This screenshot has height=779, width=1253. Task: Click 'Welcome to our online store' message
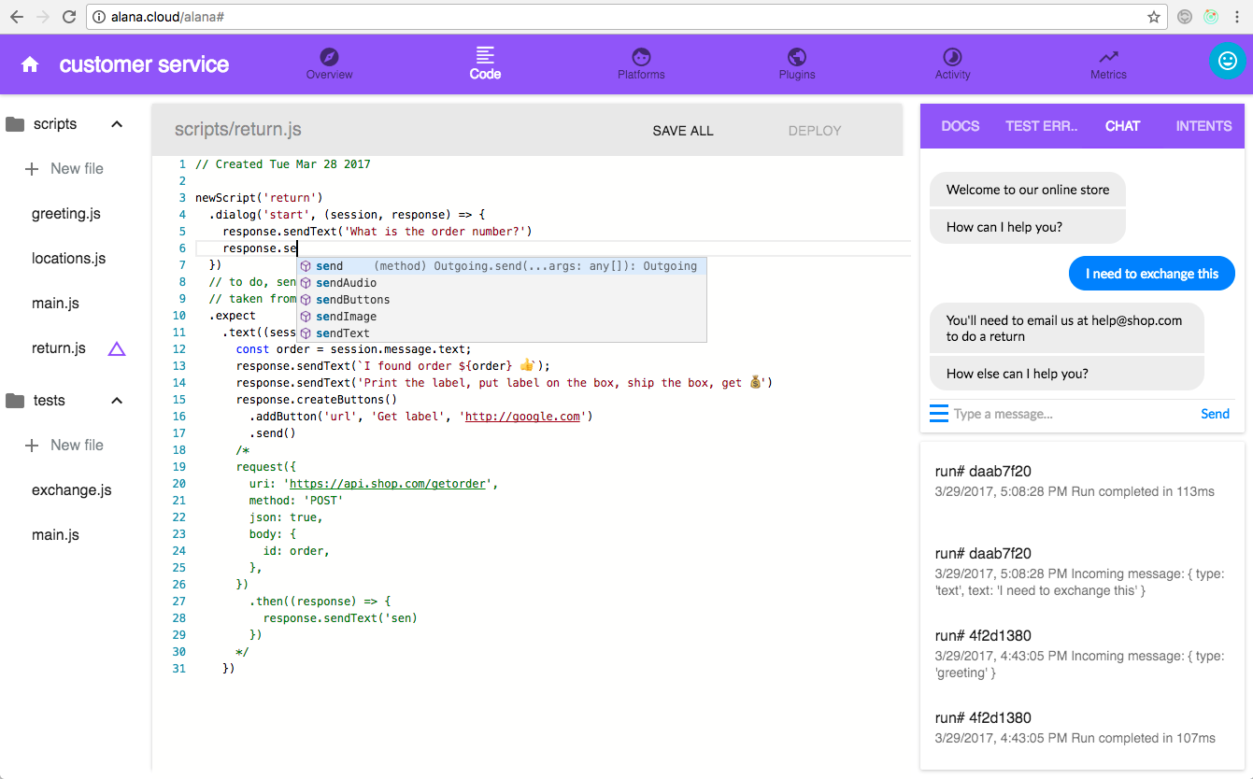point(1028,190)
